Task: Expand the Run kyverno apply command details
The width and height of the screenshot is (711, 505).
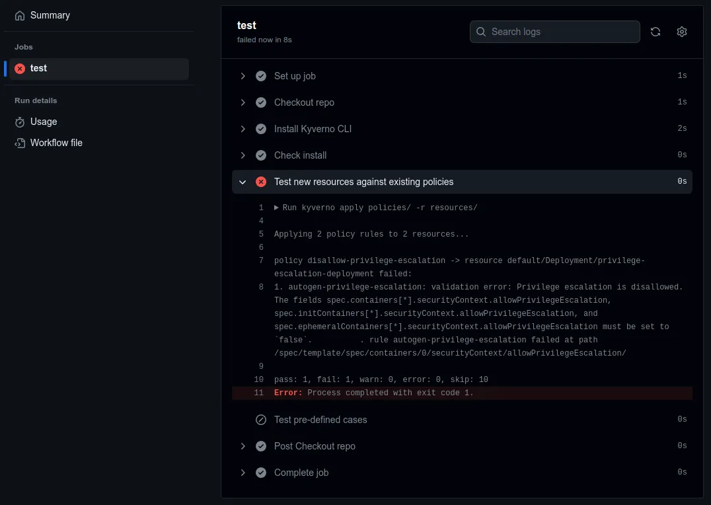Action: 276,208
